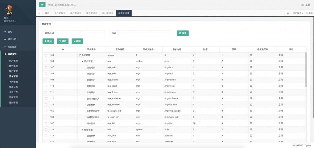Viewport: 314px width, 148px height.
Task: Open 用户管理 in the sidebar submenu
Action: click(14, 61)
